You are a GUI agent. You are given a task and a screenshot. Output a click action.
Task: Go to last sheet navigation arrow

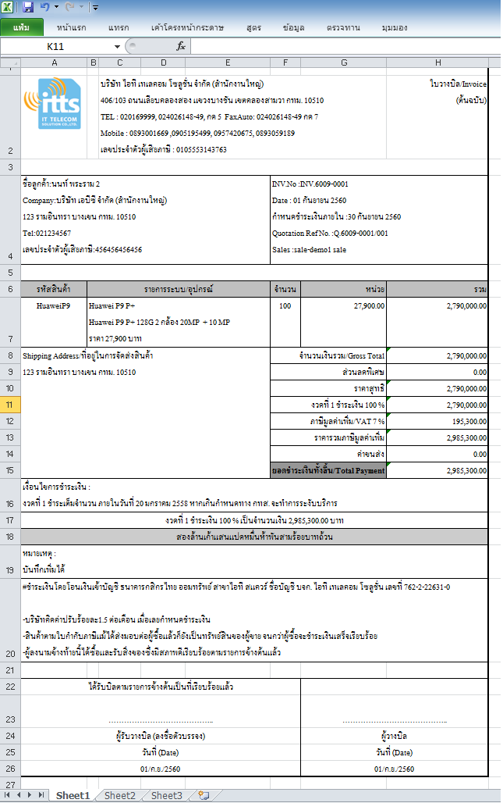(41, 795)
